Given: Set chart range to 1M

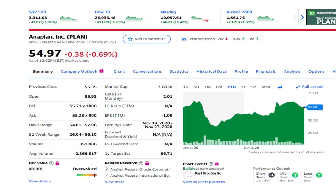Looking at the screenshot, I should coord(207,87).
